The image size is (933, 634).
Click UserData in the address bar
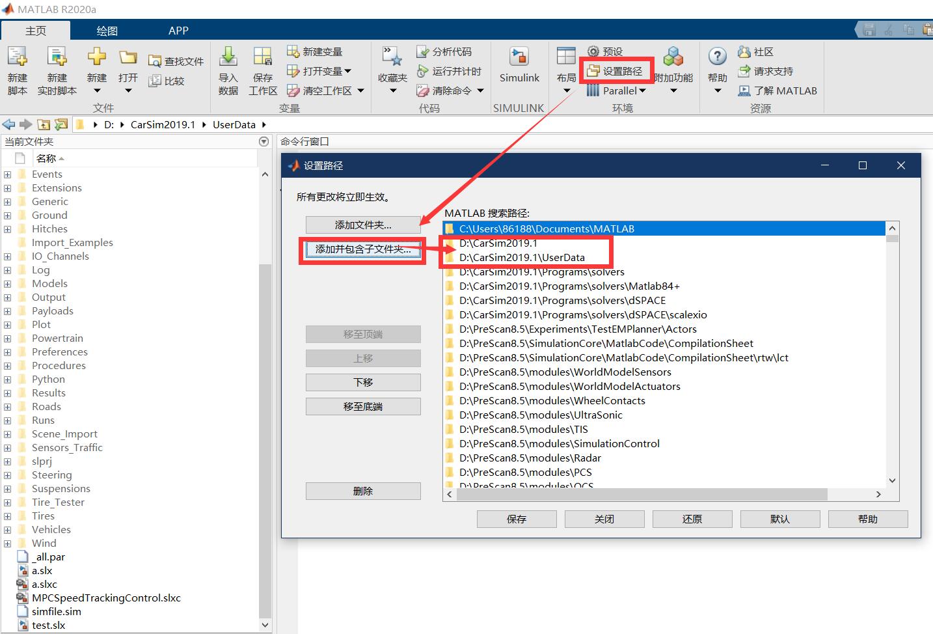234,124
